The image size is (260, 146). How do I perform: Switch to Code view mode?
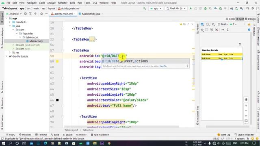coord(230,19)
